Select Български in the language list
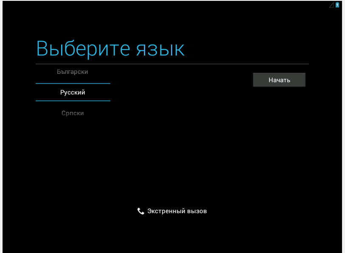 (x=73, y=72)
